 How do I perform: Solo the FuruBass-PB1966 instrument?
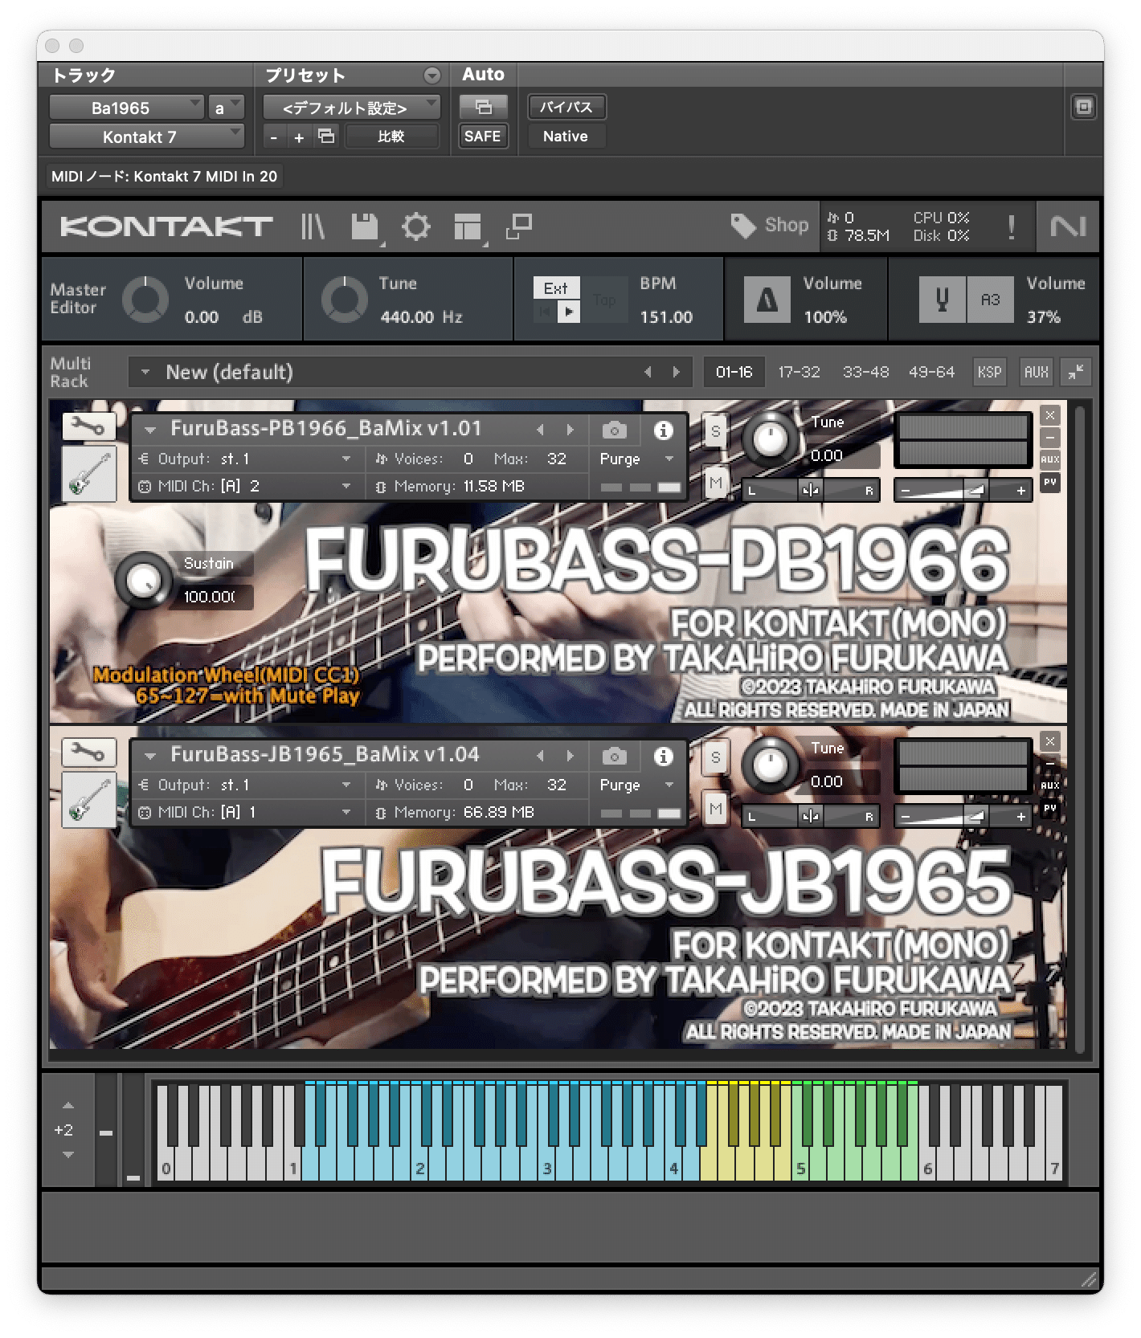715,431
